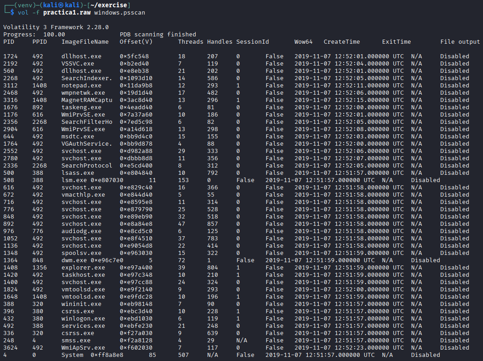Screen dimensions: 483x361
Task: Click the SessionId column header
Action: click(x=252, y=42)
